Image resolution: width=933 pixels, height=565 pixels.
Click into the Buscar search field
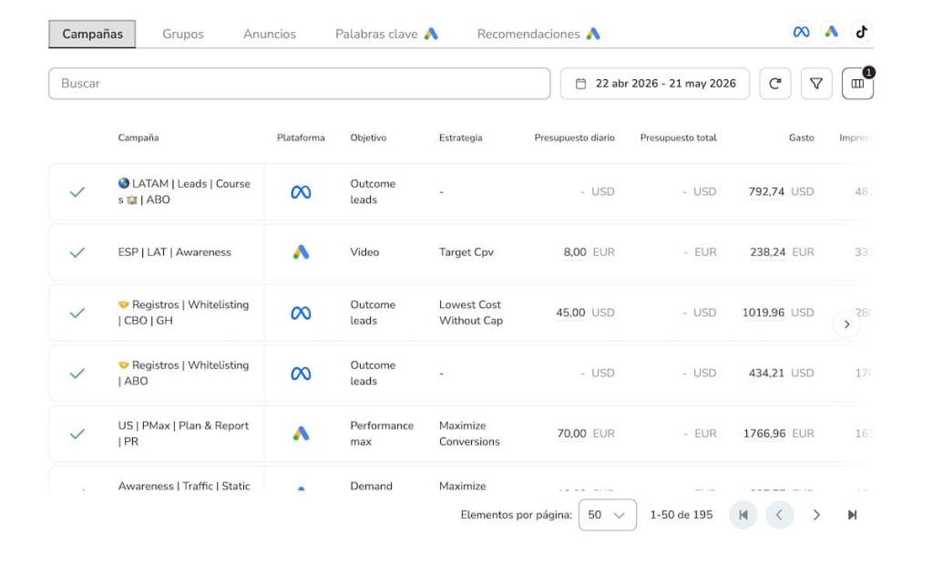[299, 83]
